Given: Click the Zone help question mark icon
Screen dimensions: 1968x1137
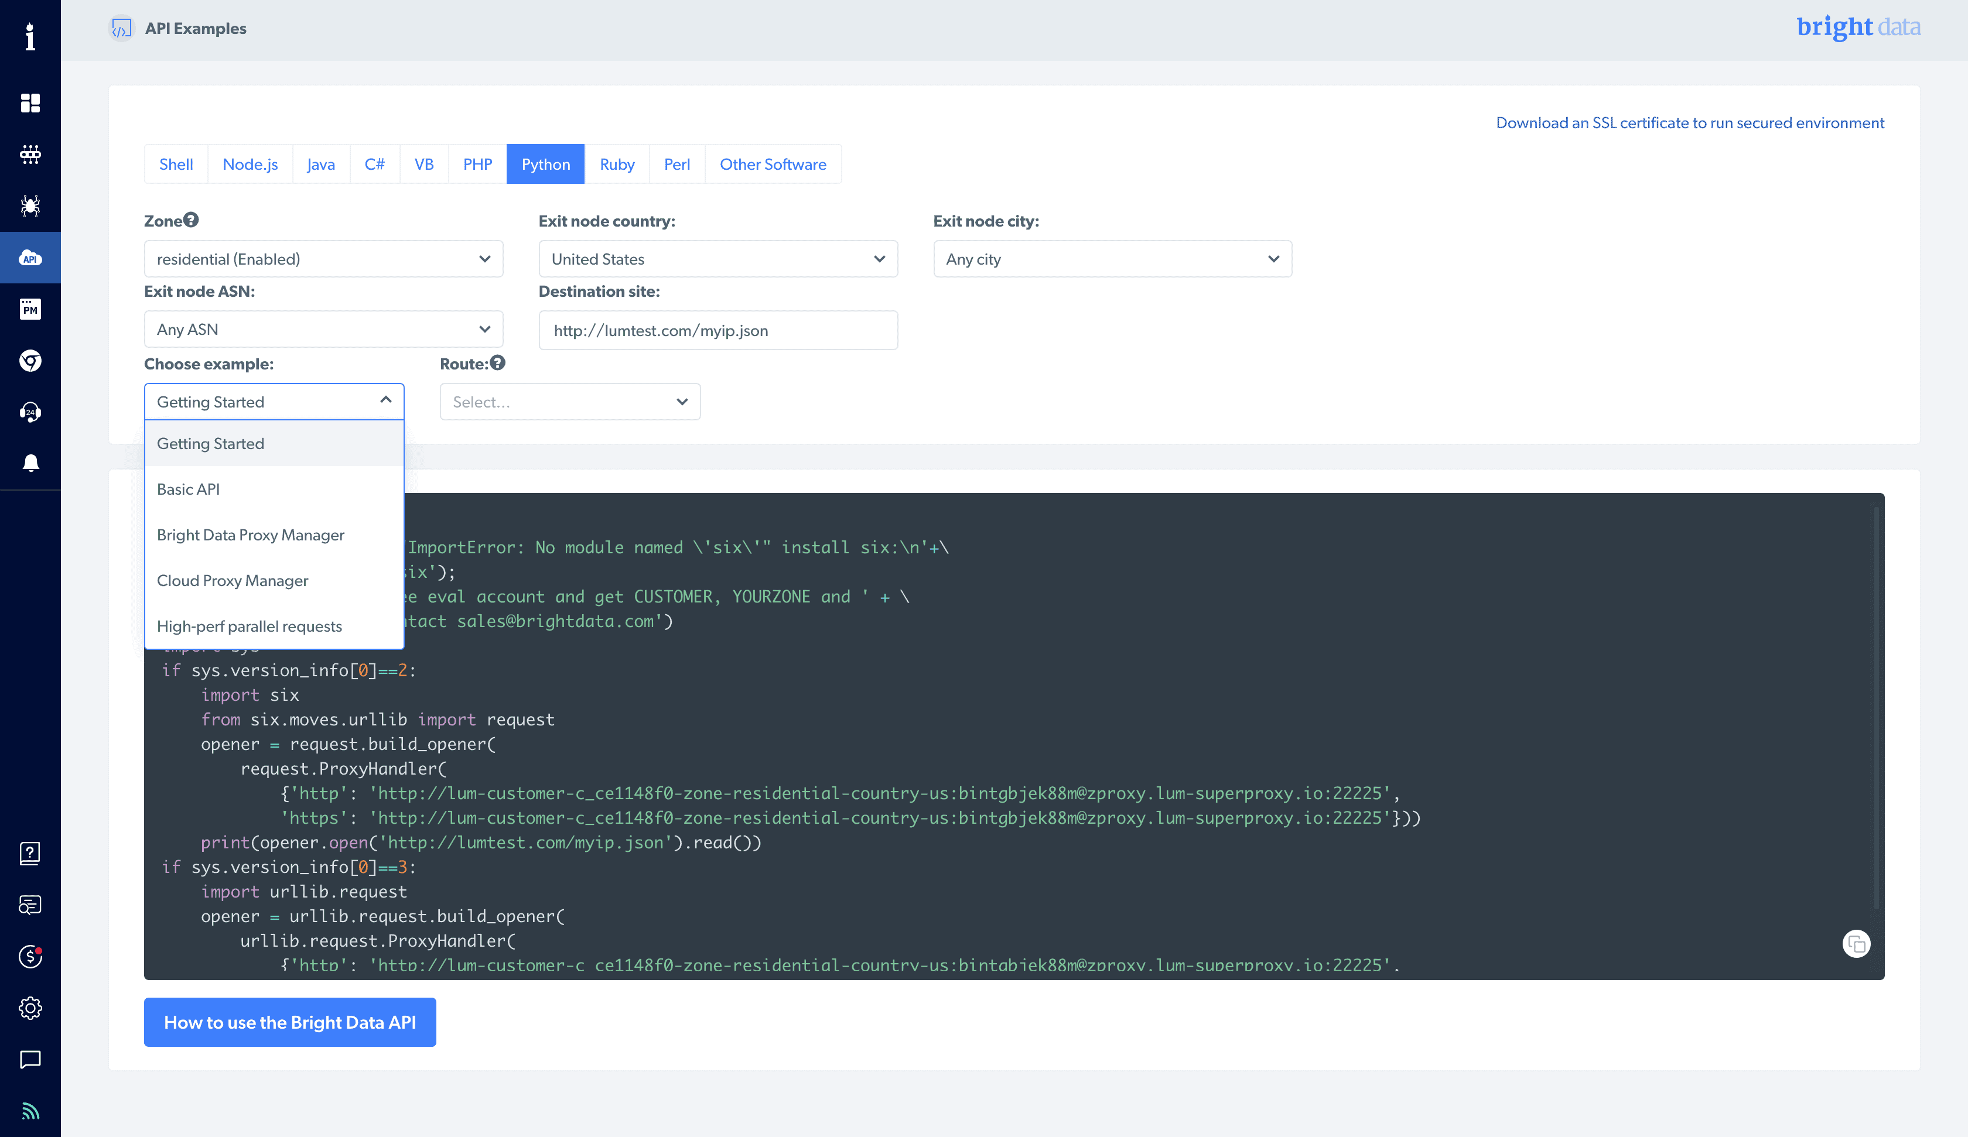Looking at the screenshot, I should [192, 220].
